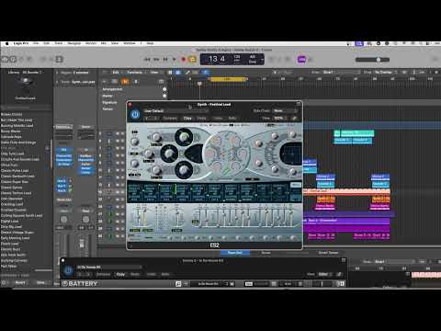Select the Classic Pulse Lead patch

[15, 171]
